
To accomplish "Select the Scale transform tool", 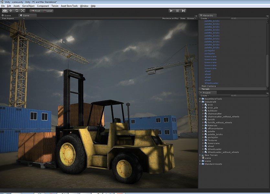I will point(23,11).
